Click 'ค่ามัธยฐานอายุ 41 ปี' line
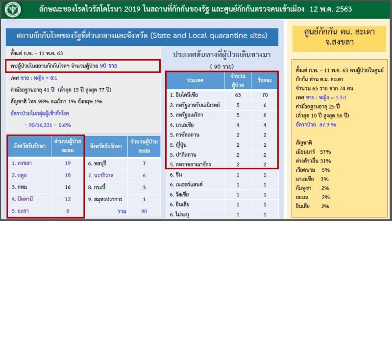The image size is (392, 348). [x=61, y=90]
